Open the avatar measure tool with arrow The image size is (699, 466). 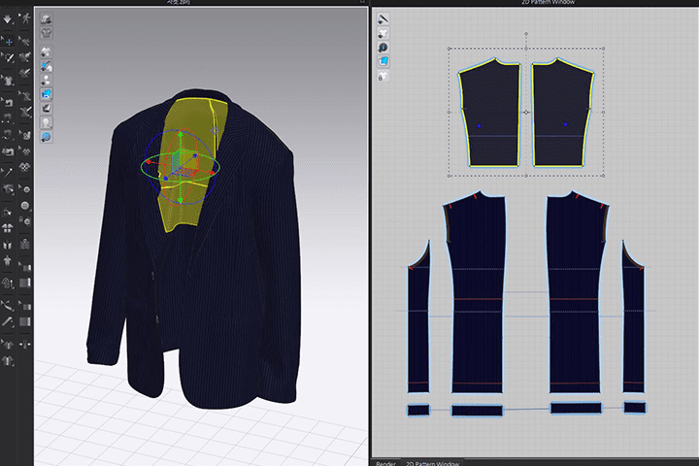pos(8,306)
